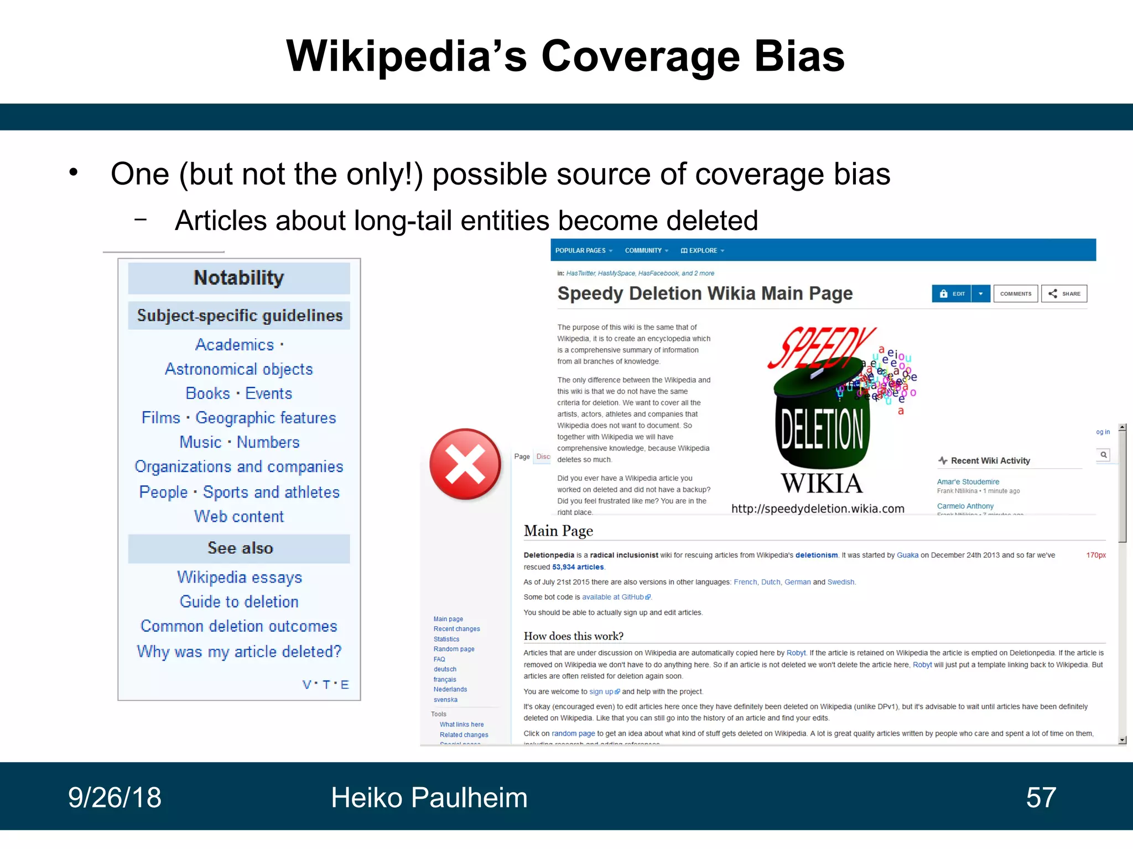The width and height of the screenshot is (1133, 849).
Task: Open Common deletion outcomes link
Action: click(x=239, y=626)
